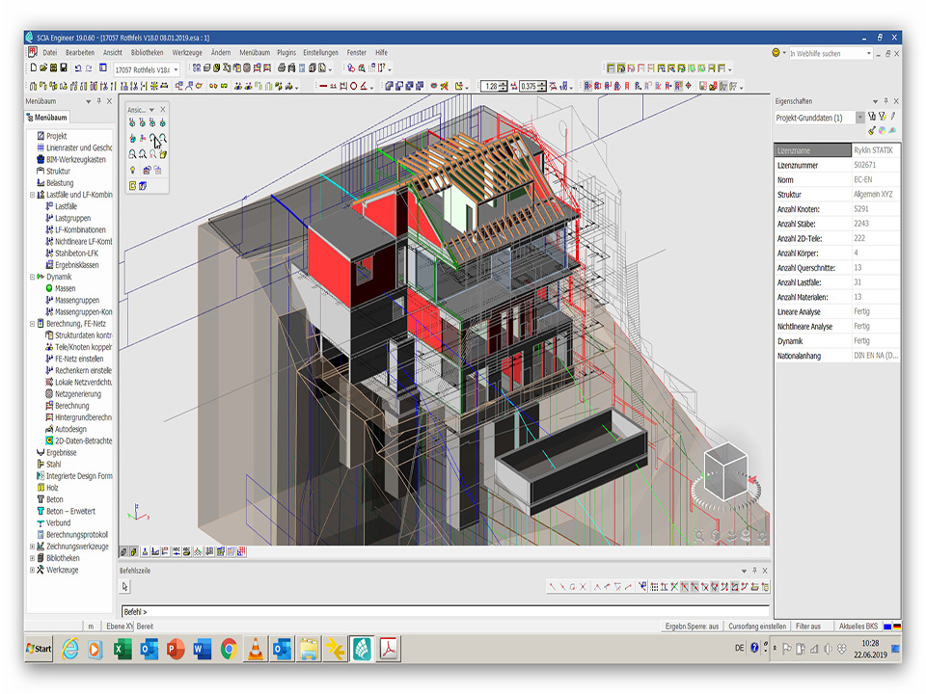The height and width of the screenshot is (694, 926).
Task: Click the Cursorfang einstellen button
Action: click(757, 626)
